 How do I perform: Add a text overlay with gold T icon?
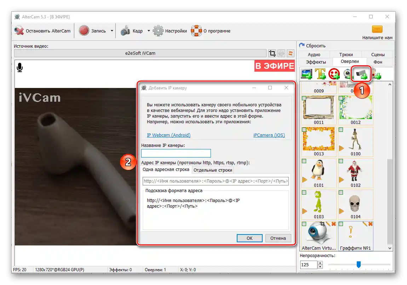pos(320,74)
